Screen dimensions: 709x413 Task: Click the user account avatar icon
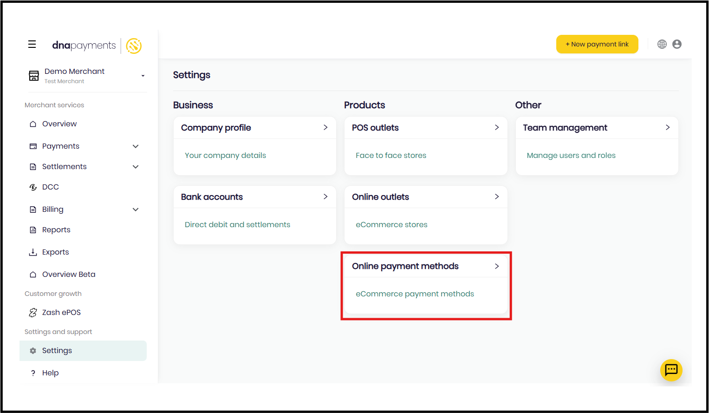(677, 44)
